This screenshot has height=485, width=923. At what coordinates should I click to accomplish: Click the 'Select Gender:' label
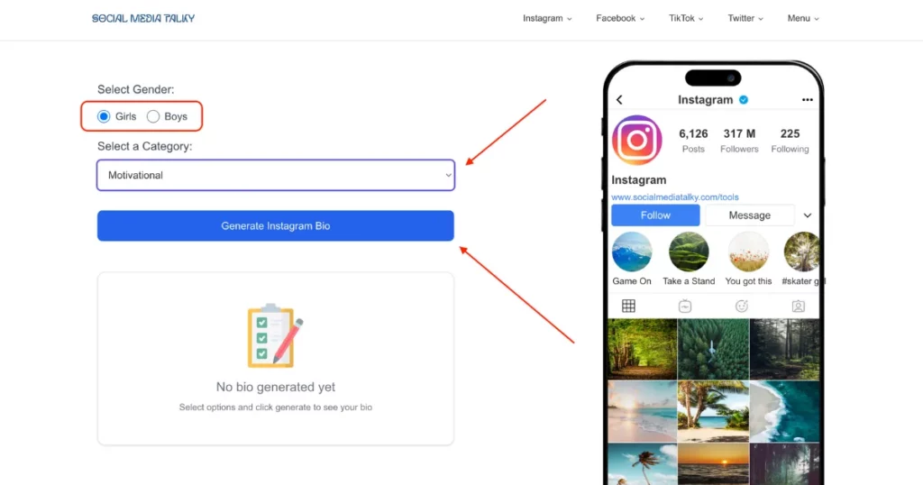point(136,89)
